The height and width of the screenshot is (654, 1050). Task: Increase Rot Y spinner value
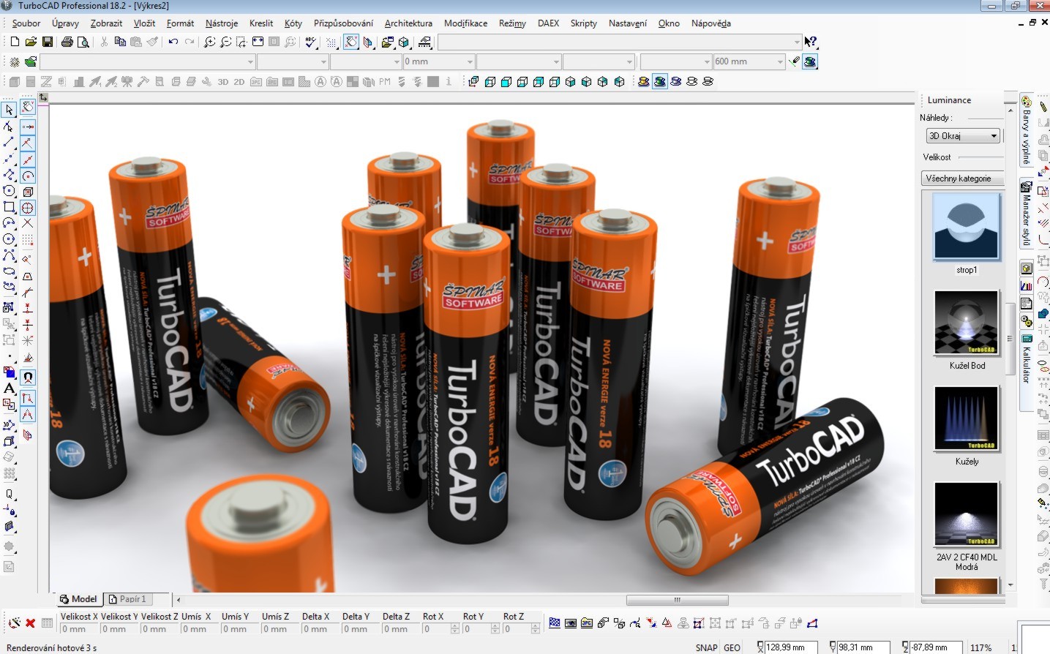point(496,625)
